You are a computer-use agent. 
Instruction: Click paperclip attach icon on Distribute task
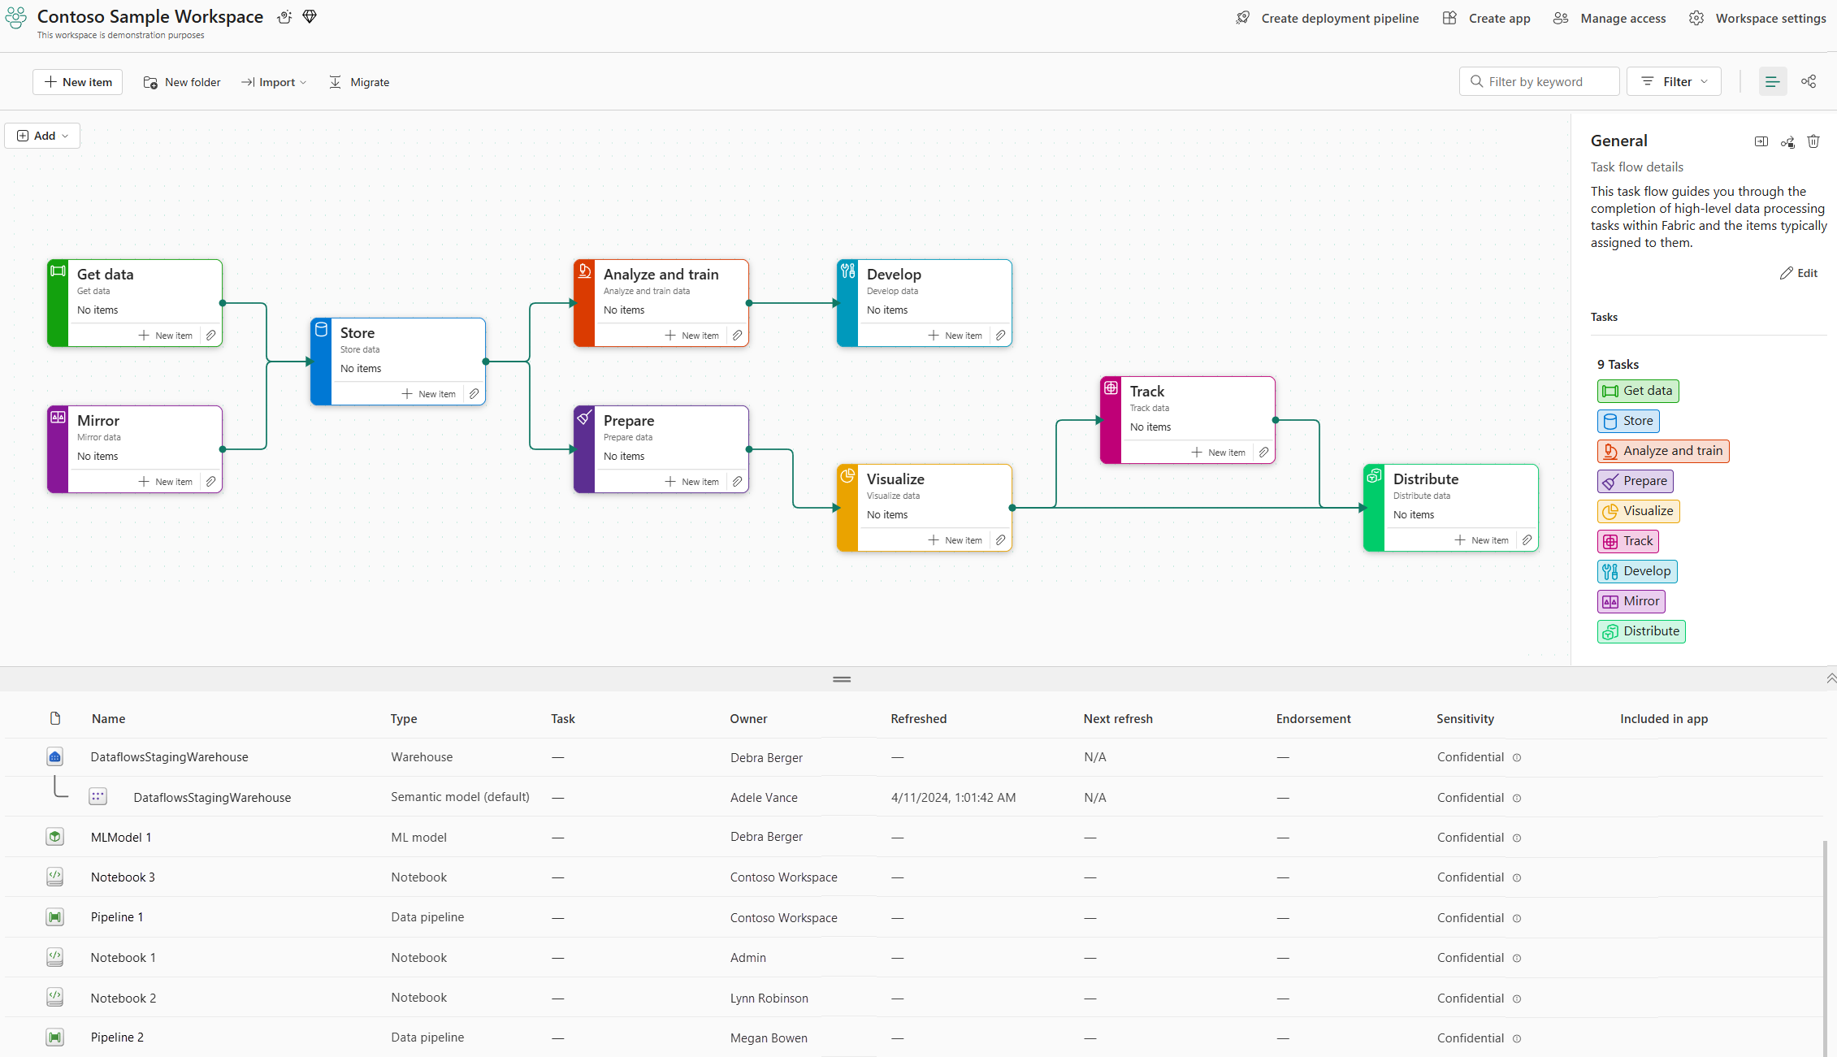(1527, 540)
